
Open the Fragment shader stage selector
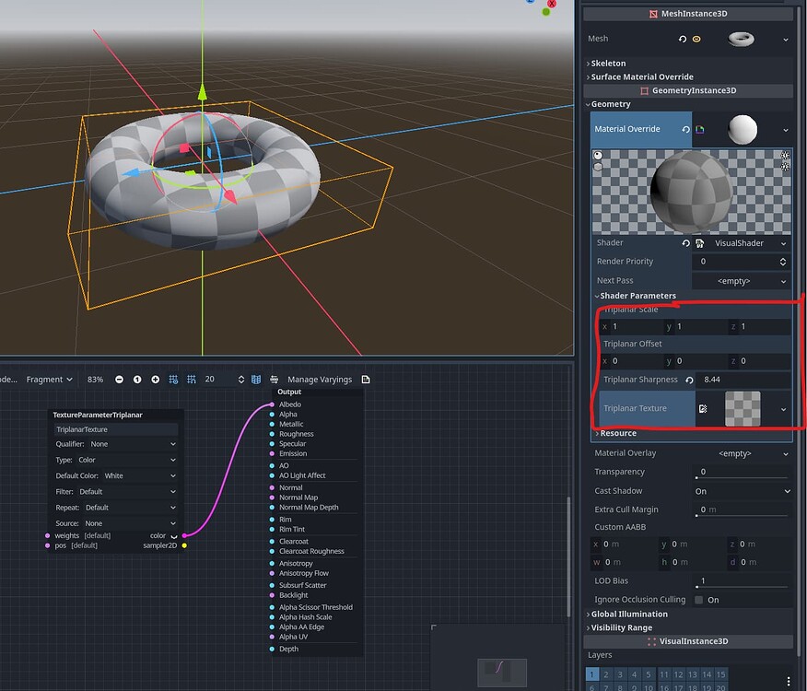point(49,379)
